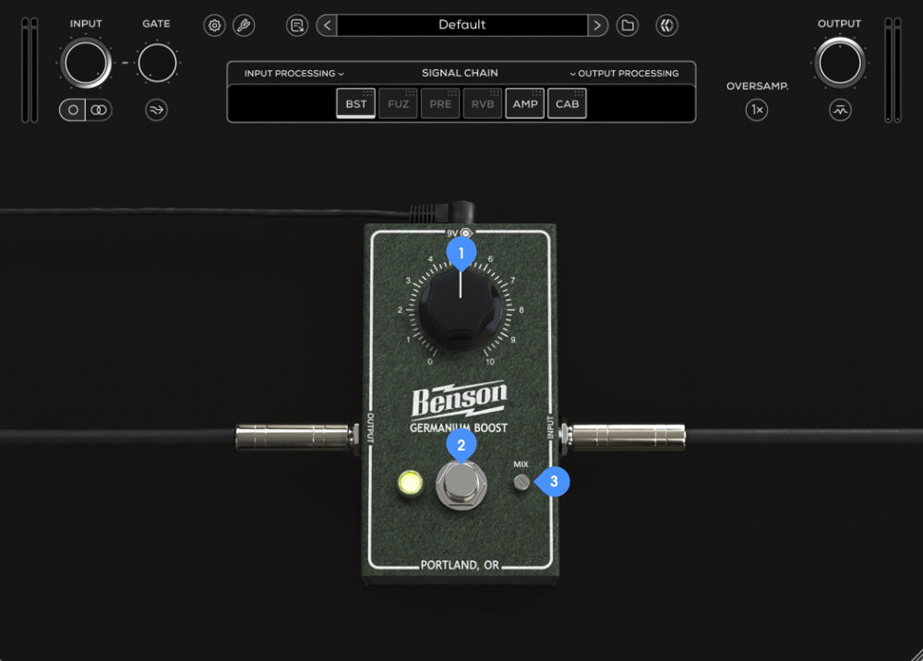Click the GERMANIUM BOOST text
This screenshot has height=661, width=923.
pos(459,428)
